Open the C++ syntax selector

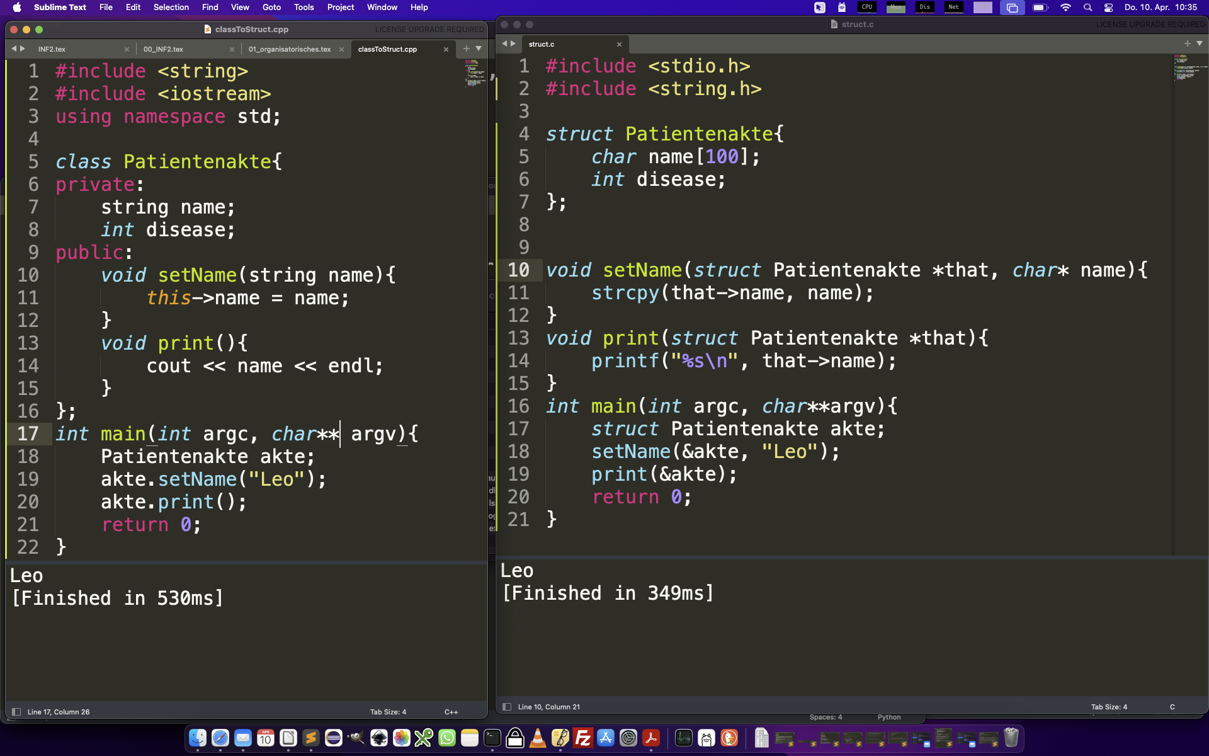click(x=451, y=712)
